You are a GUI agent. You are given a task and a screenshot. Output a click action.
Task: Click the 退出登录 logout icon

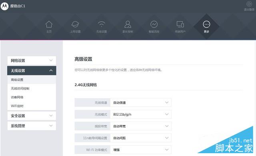[x=249, y=4]
